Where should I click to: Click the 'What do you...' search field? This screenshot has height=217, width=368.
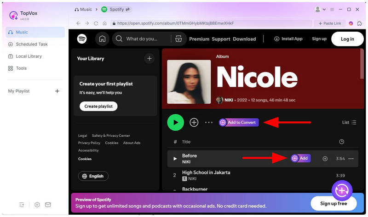pyautogui.click(x=143, y=39)
